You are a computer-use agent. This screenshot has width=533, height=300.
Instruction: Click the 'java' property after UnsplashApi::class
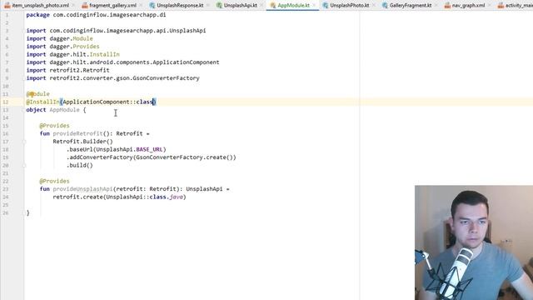tap(177, 197)
